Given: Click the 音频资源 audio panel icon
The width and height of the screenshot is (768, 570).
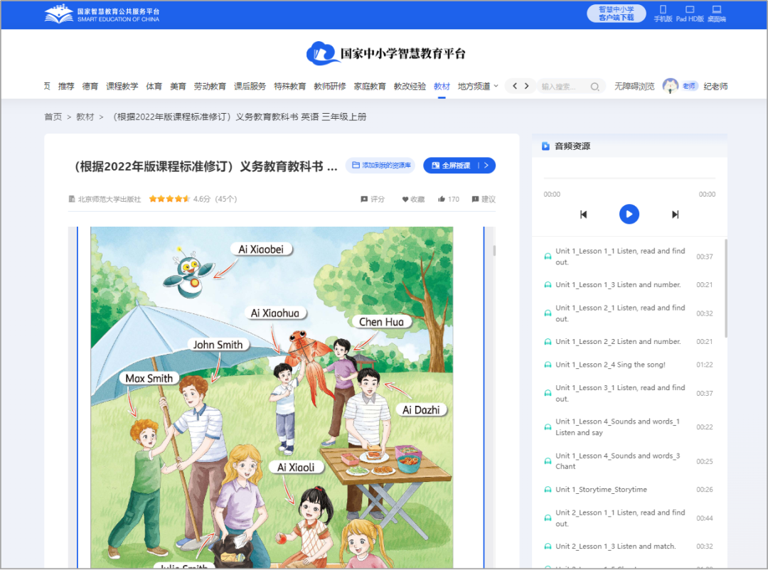Looking at the screenshot, I should pyautogui.click(x=545, y=146).
